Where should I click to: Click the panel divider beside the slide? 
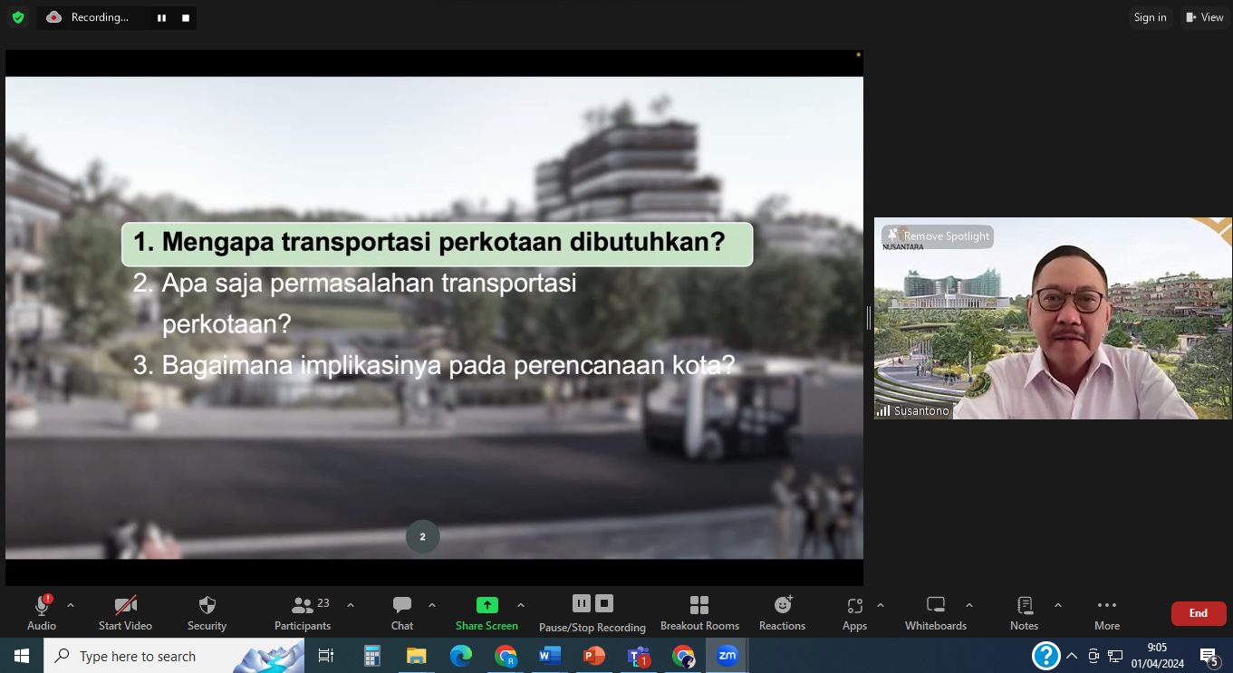pos(868,317)
